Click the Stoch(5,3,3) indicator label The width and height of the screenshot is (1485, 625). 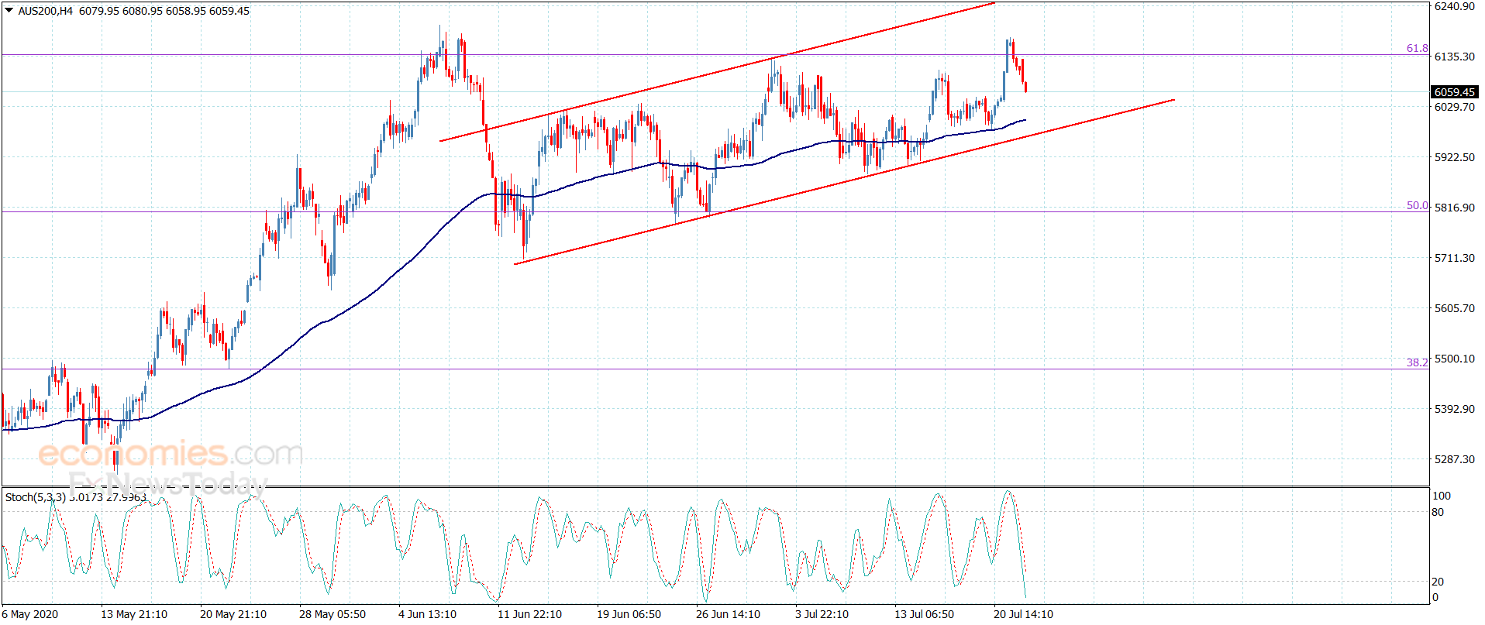click(36, 497)
